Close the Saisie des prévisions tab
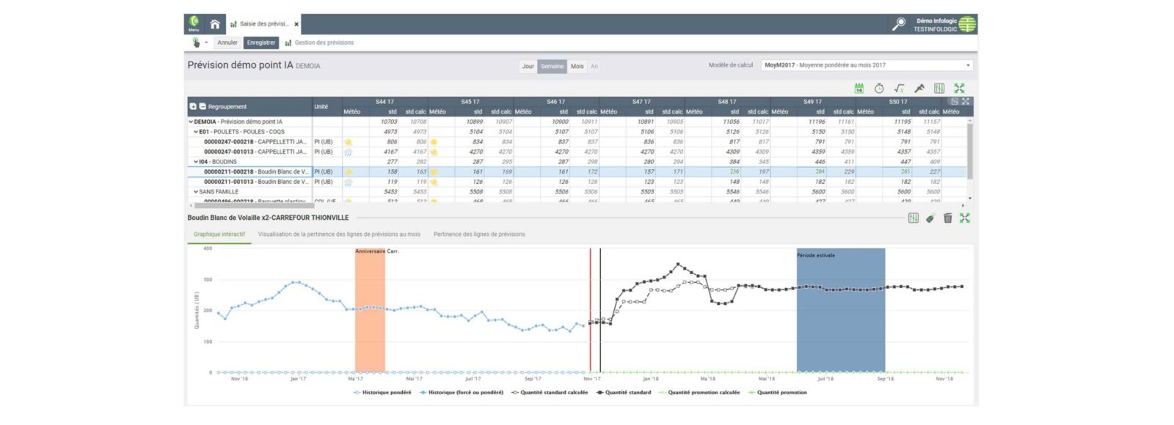Screen dimensions: 1174x425 point(296,24)
